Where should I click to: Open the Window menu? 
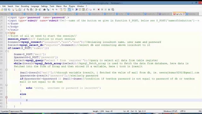click(80, 6)
